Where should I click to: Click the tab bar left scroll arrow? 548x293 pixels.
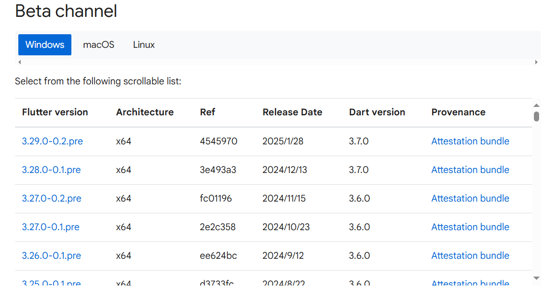[19, 62]
